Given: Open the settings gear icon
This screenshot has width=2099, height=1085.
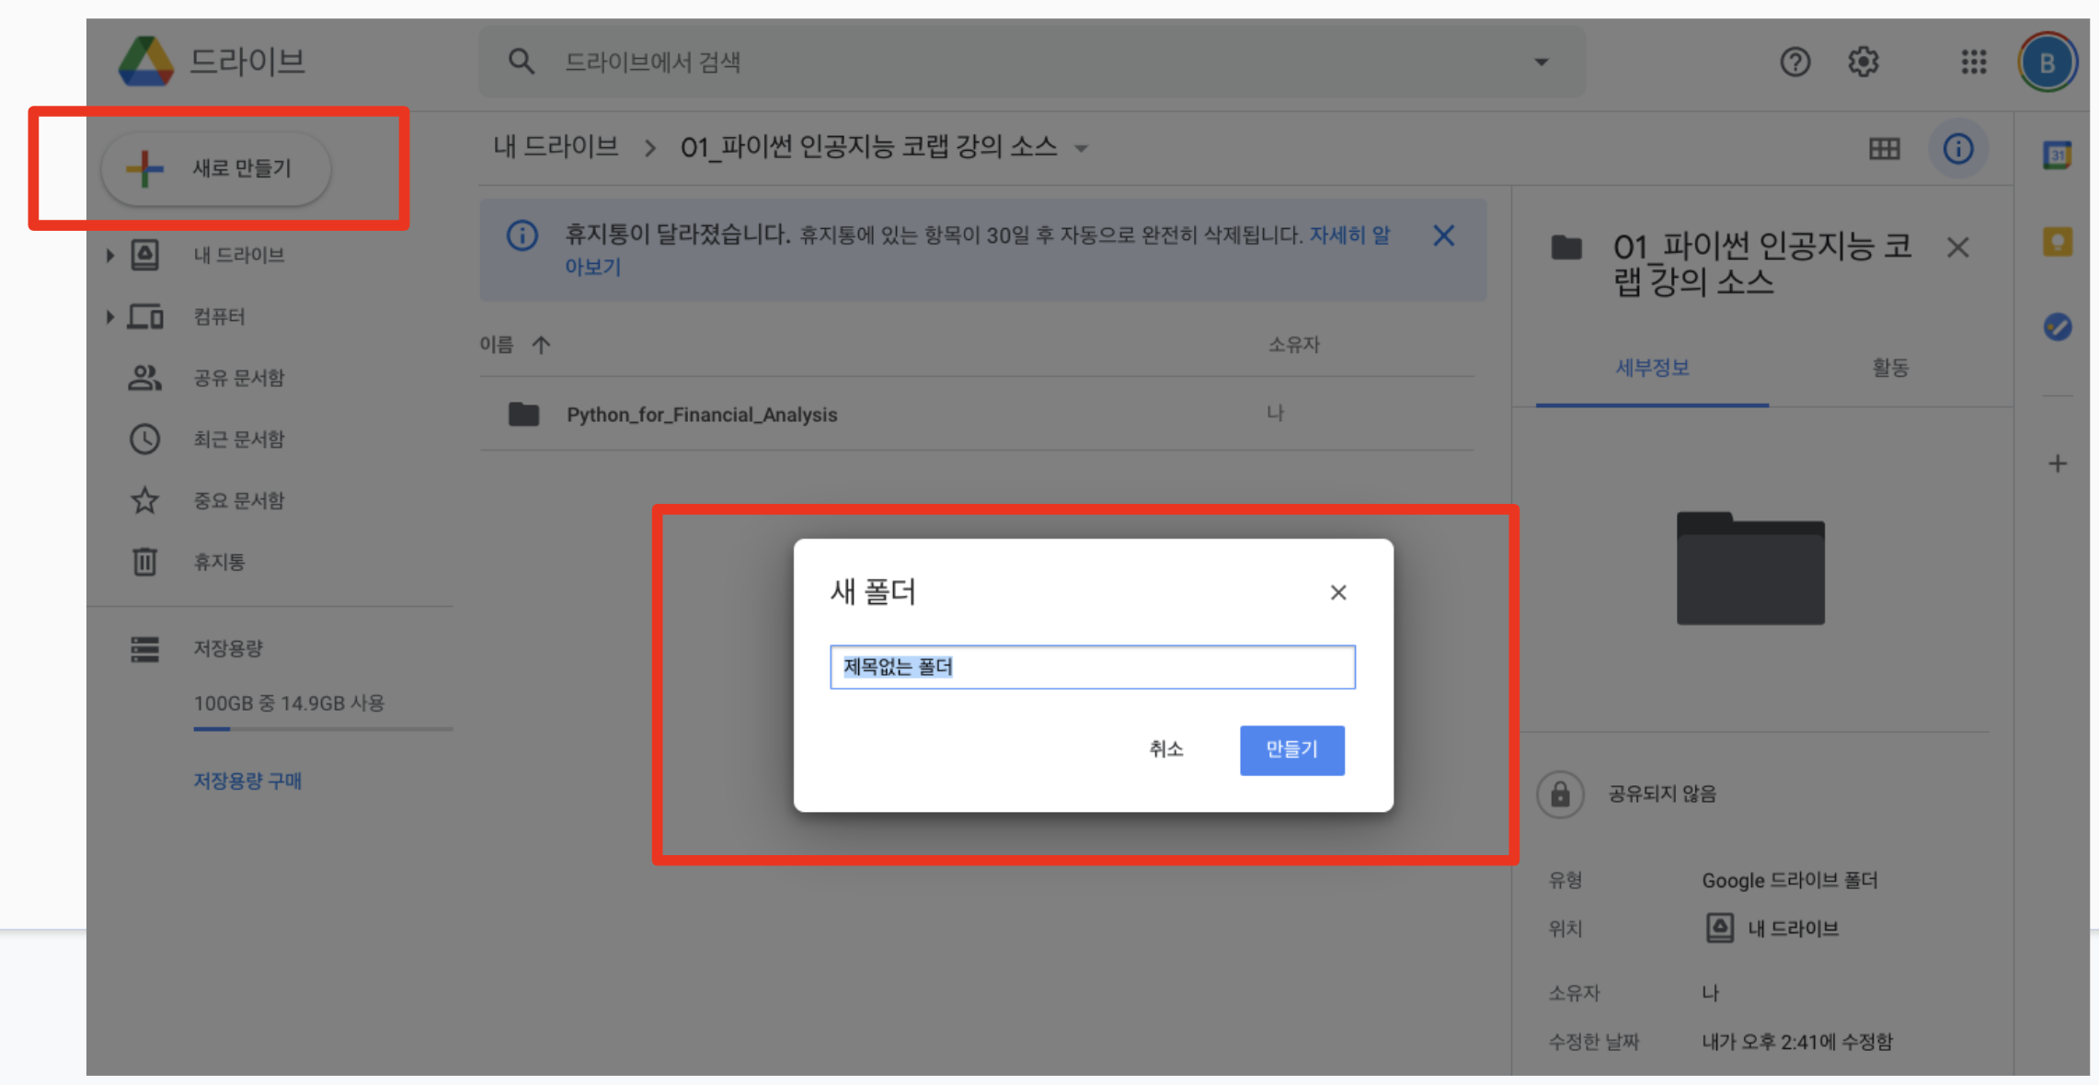Looking at the screenshot, I should pos(1864,62).
